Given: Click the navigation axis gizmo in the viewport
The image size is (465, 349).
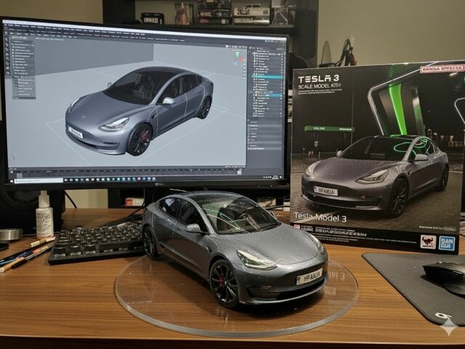Looking at the screenshot, I should (237, 57).
